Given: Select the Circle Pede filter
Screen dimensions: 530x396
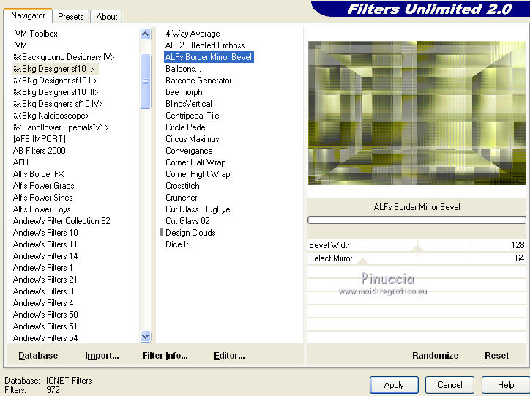Looking at the screenshot, I should 185,127.
